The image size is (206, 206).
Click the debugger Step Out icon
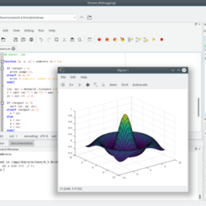[x=146, y=40]
